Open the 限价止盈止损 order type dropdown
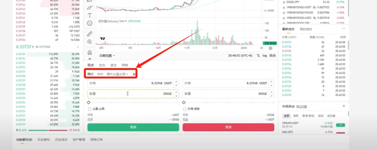377x150 pixels. 117,74
